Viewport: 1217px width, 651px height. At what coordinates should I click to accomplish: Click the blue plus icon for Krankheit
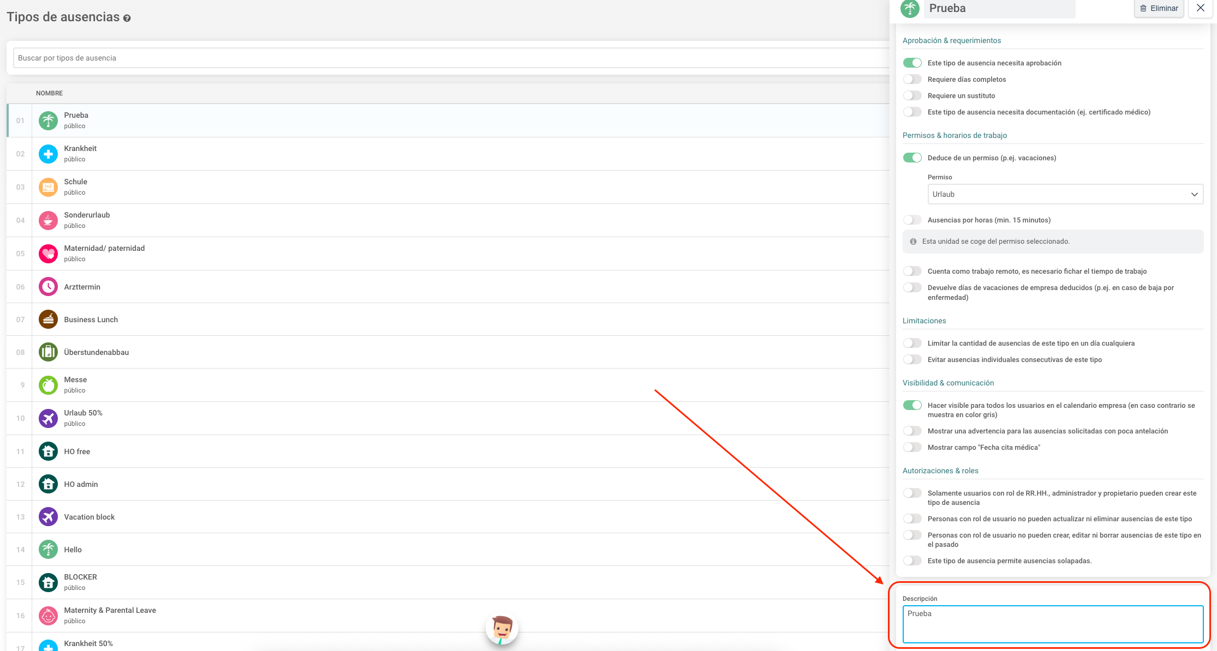point(48,154)
